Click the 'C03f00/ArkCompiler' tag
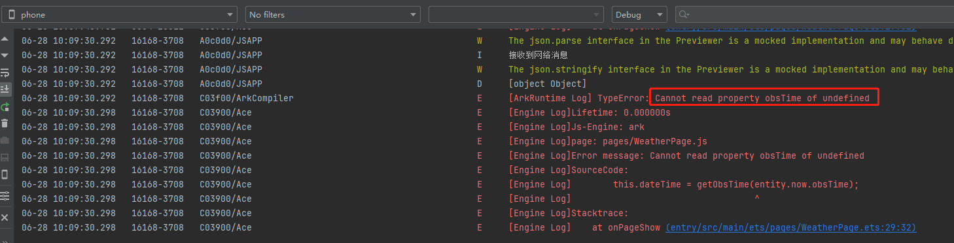 coord(247,98)
